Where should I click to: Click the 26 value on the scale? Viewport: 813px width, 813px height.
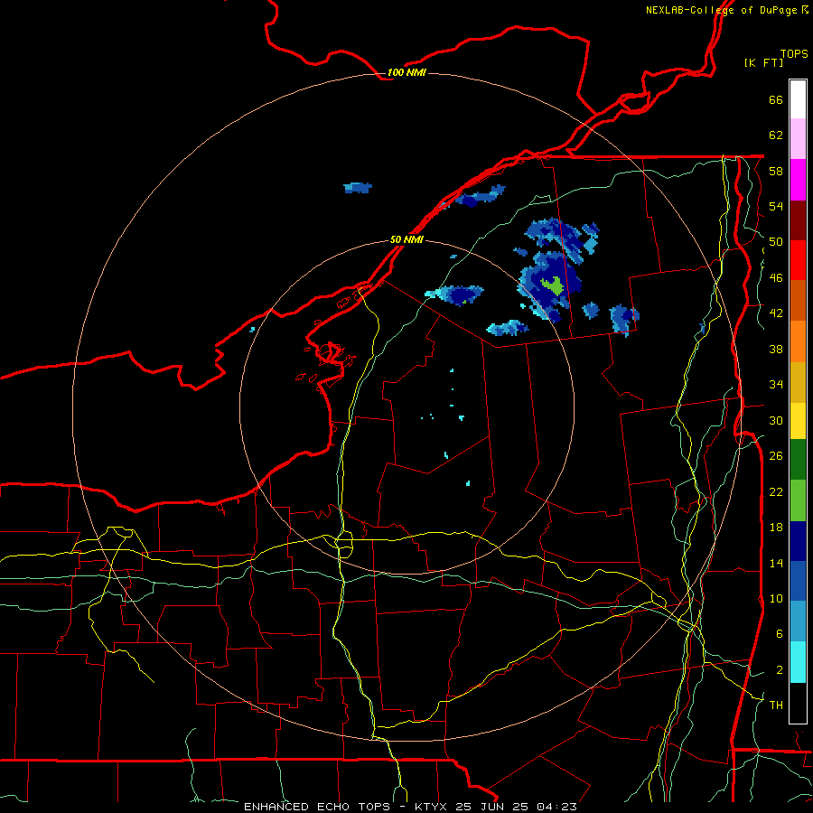pos(776,456)
